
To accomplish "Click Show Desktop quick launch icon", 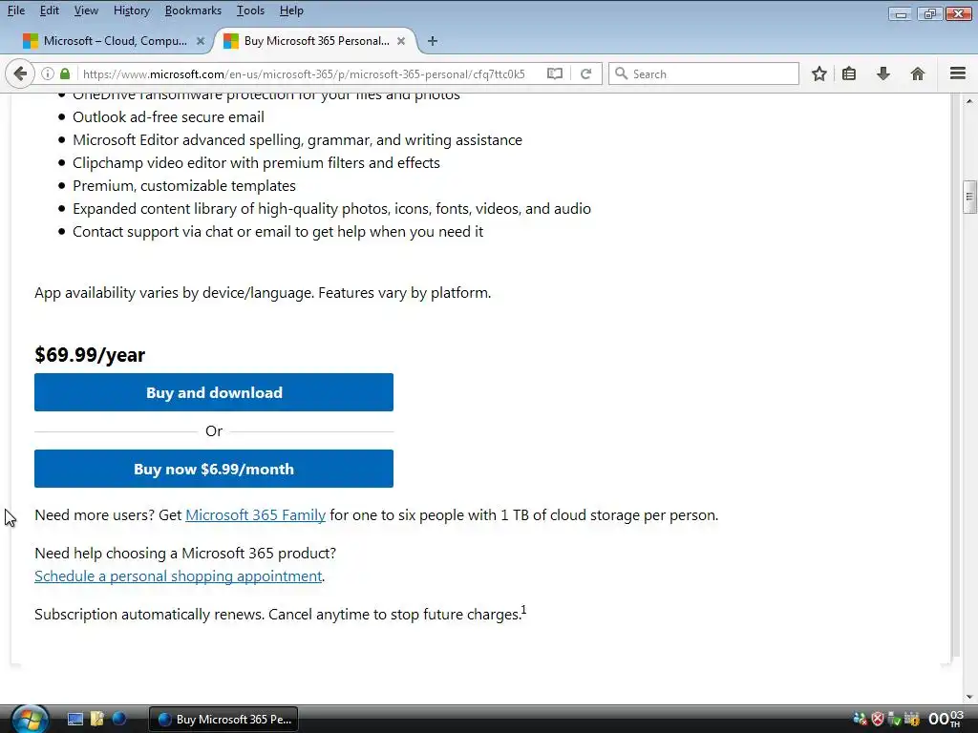I will [75, 720].
